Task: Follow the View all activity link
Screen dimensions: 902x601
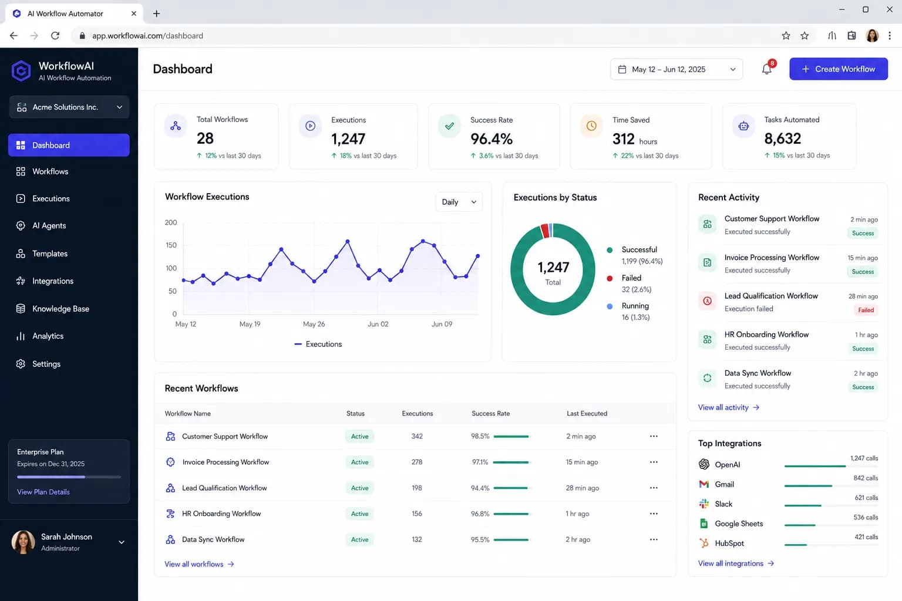Action: 728,407
